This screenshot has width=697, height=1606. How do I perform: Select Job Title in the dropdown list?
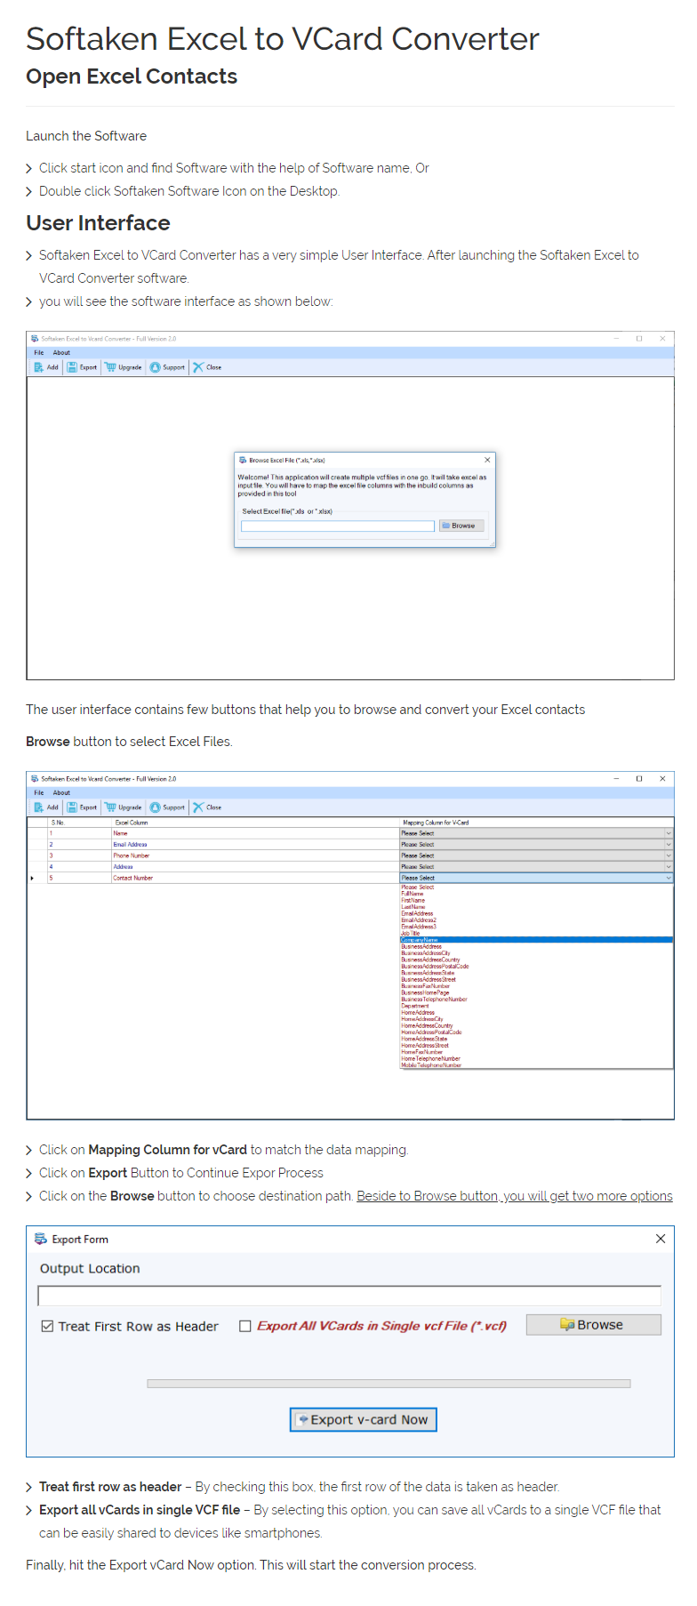411,934
